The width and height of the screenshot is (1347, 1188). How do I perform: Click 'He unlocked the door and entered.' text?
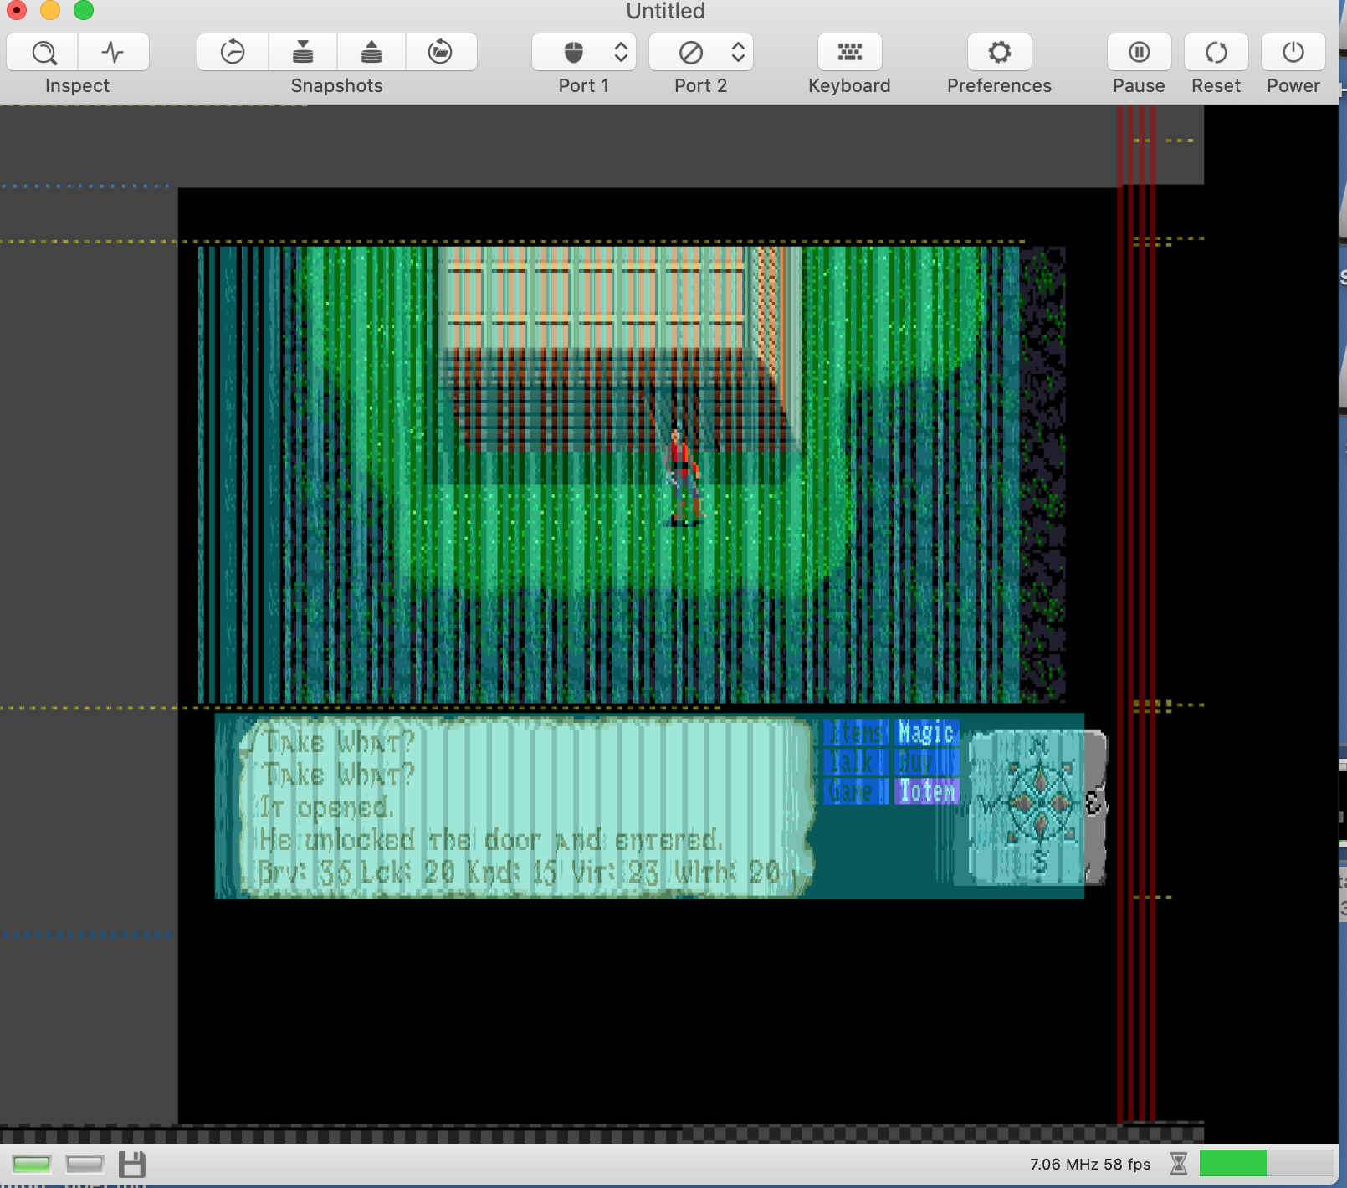coord(489,839)
